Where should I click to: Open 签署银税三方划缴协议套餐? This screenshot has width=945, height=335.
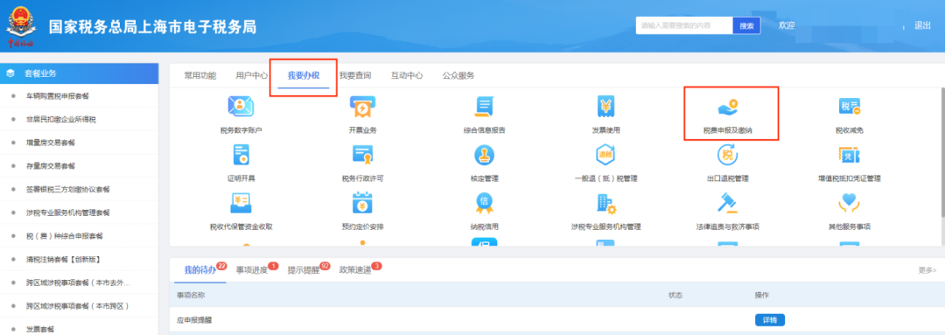(x=68, y=189)
